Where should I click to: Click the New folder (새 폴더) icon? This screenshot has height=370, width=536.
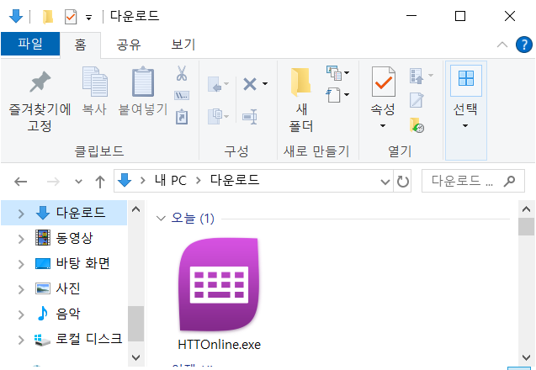pyautogui.click(x=301, y=82)
